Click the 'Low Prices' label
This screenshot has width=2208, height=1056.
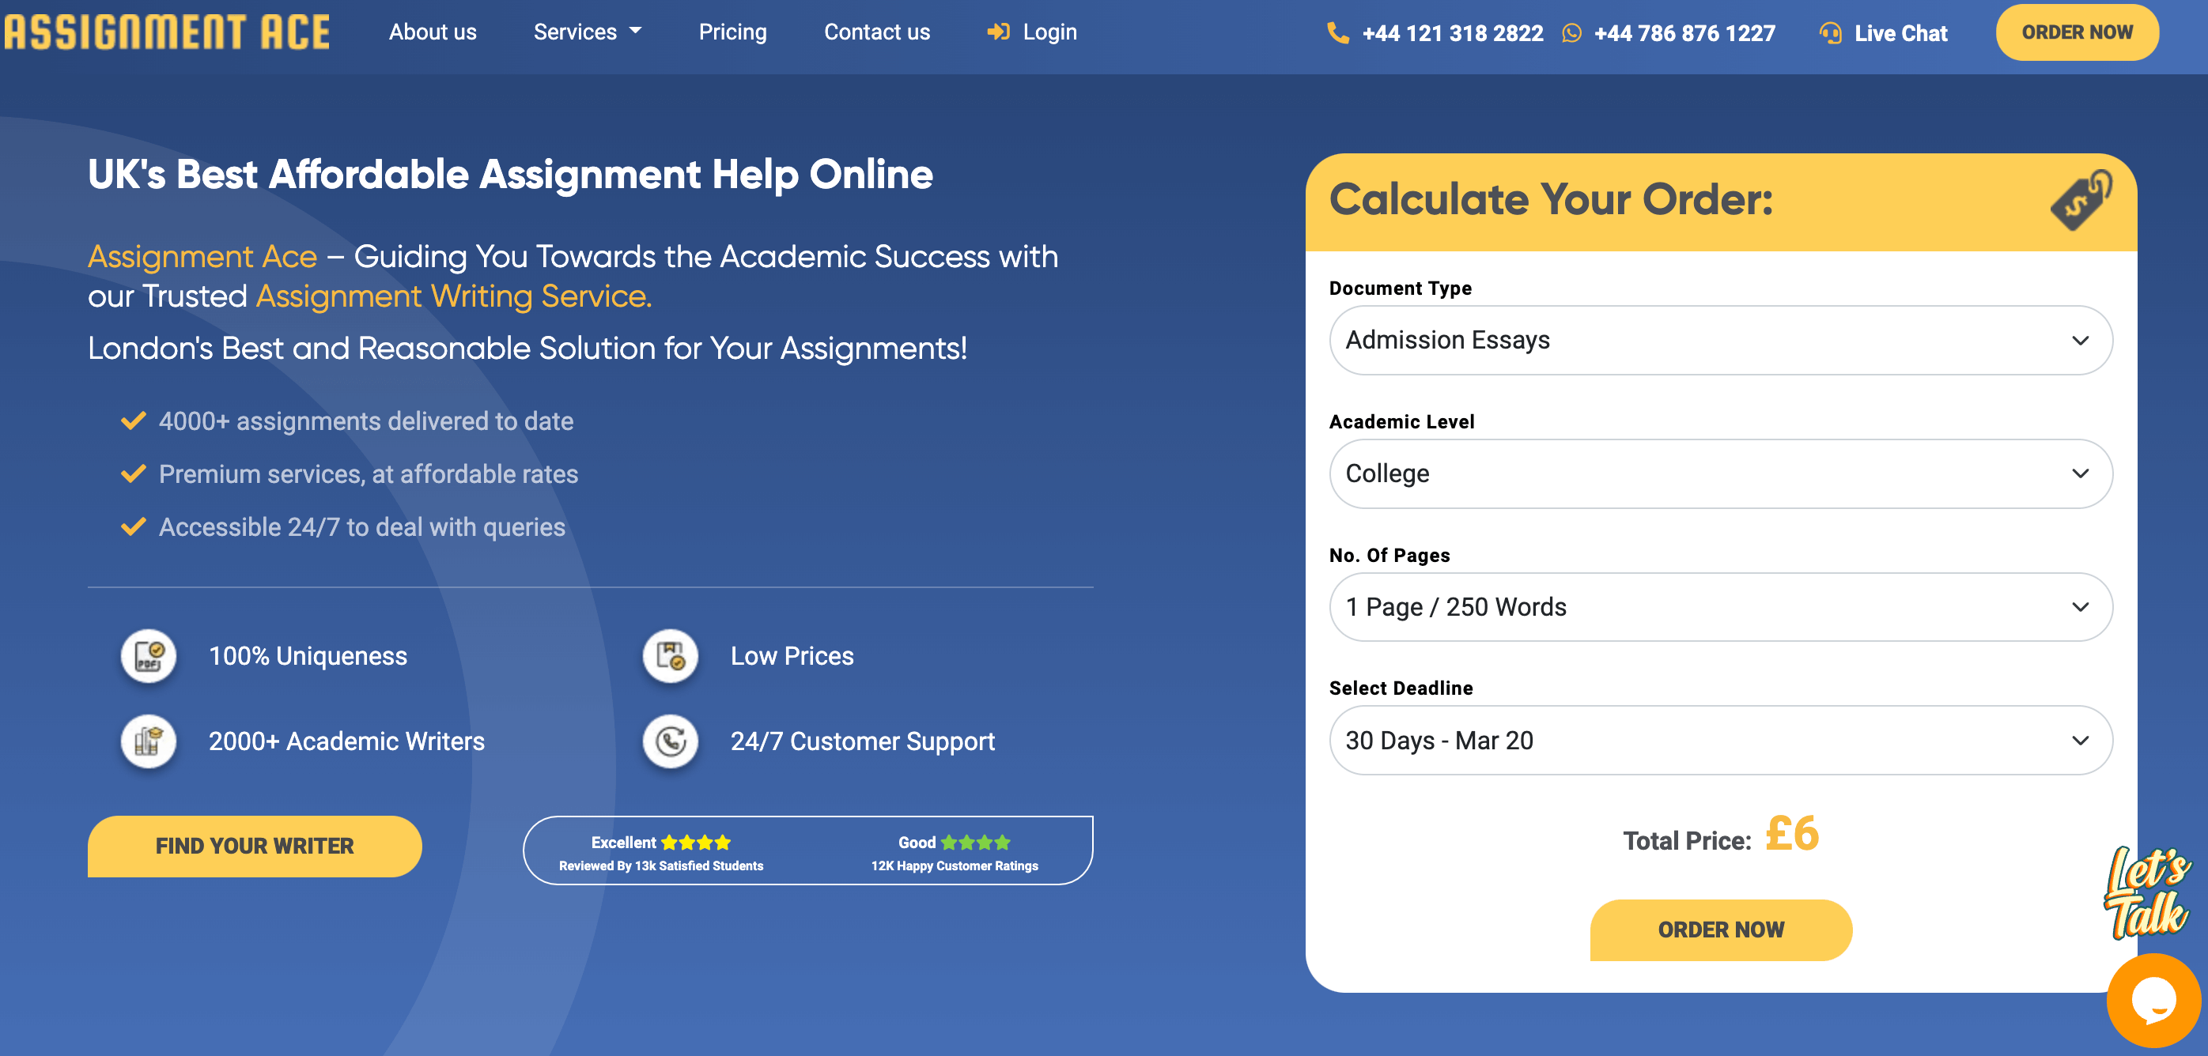pos(792,656)
